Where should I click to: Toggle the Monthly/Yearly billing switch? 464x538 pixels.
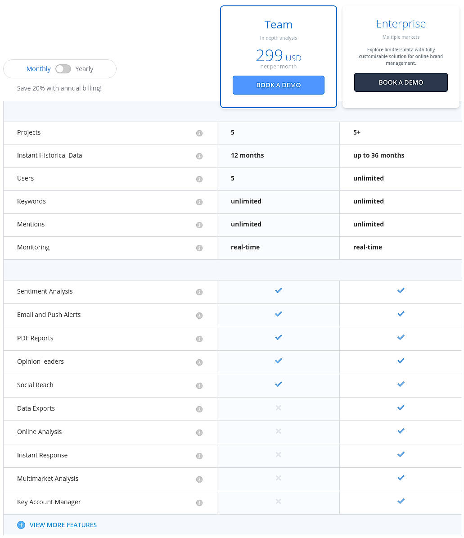(x=63, y=69)
